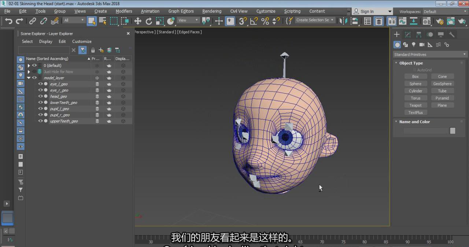Open the Rendering menu
469x247 pixels.
pyautogui.click(x=212, y=11)
